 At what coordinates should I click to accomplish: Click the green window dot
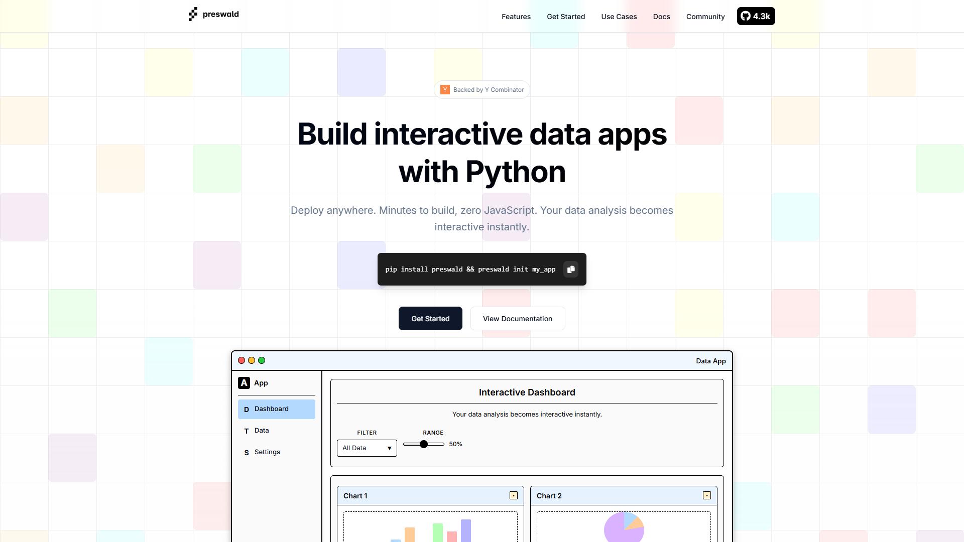[x=262, y=360]
